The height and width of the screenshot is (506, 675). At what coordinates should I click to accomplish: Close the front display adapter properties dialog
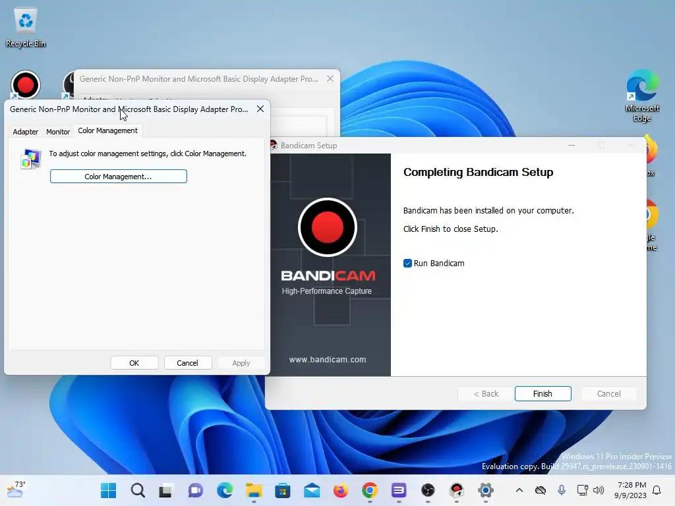coord(260,109)
